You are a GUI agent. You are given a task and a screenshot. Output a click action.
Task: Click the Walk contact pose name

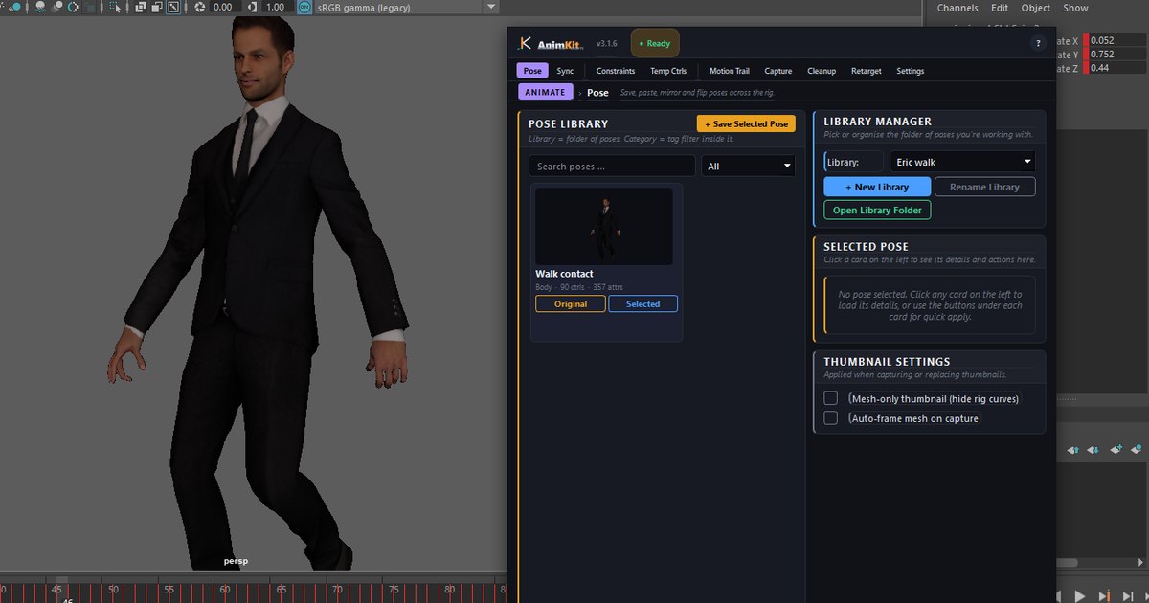(x=564, y=274)
